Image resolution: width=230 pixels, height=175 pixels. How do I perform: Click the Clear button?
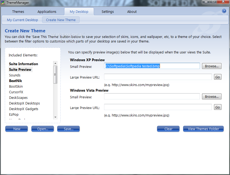[168, 129]
